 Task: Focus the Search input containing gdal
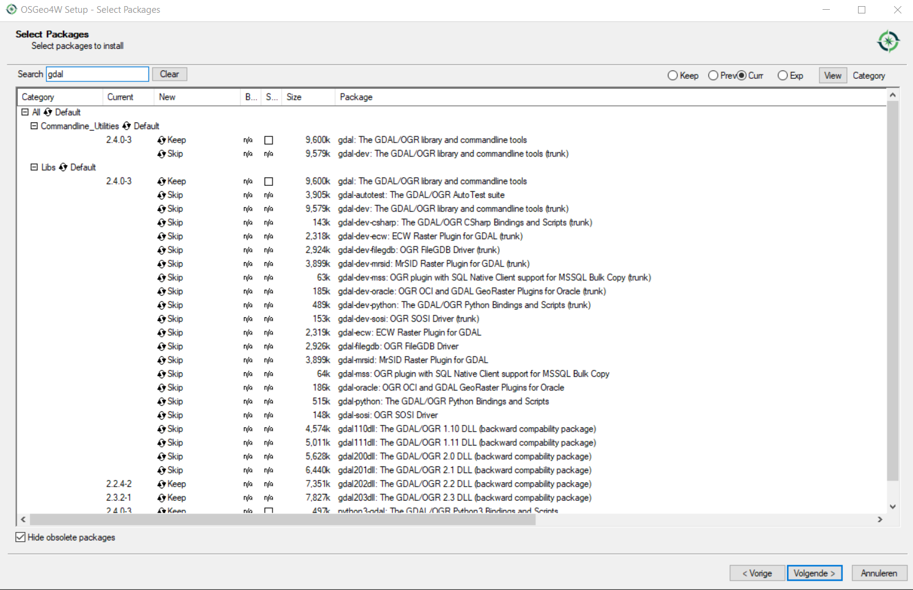pyautogui.click(x=98, y=74)
